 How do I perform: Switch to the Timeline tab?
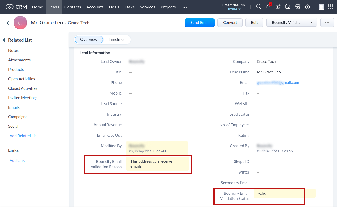click(x=116, y=40)
